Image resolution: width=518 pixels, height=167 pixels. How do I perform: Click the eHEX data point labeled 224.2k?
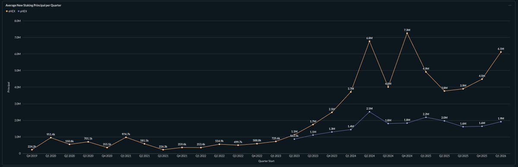pyautogui.click(x=32, y=150)
